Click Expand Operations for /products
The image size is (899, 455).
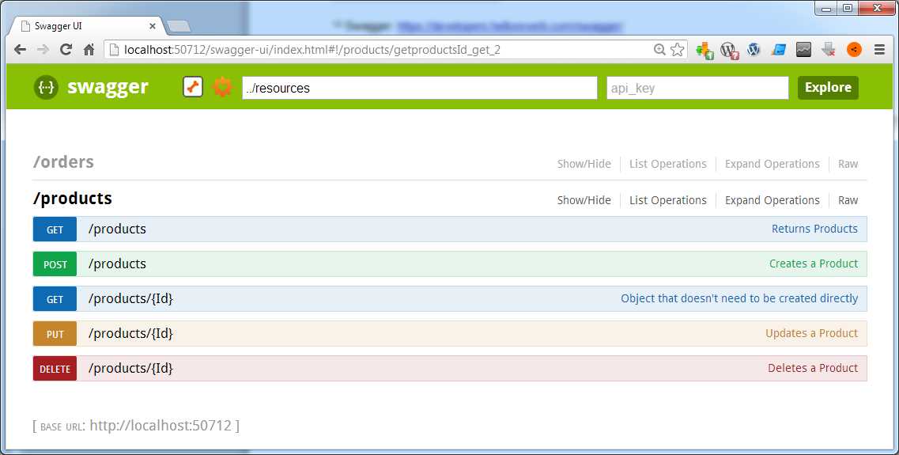click(772, 200)
